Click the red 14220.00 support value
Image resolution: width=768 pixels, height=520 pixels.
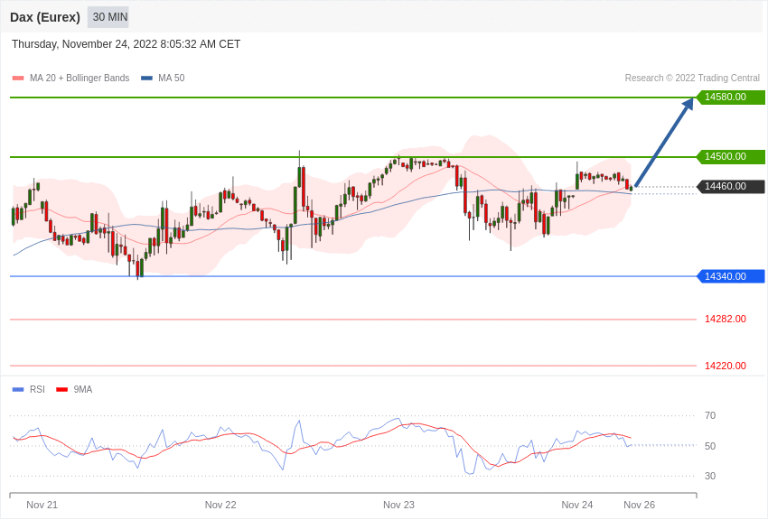726,366
